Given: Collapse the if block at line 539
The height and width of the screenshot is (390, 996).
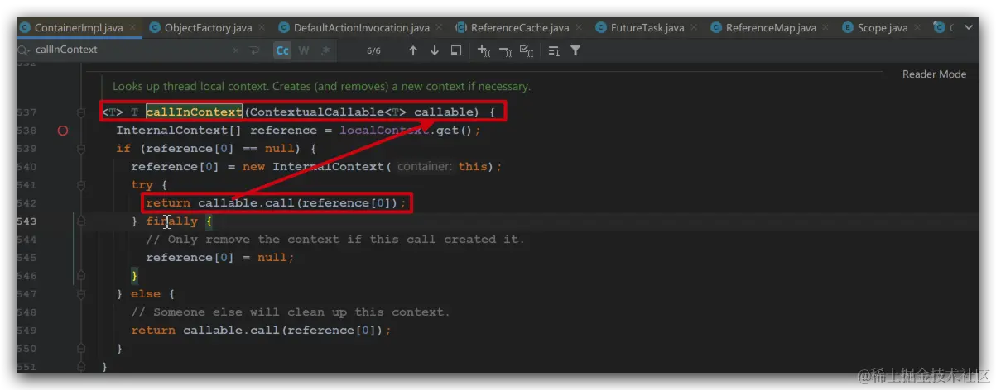Looking at the screenshot, I should pyautogui.click(x=81, y=149).
